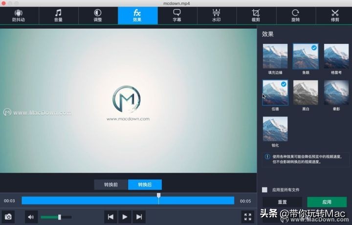Jump to the next frame button

(139, 217)
